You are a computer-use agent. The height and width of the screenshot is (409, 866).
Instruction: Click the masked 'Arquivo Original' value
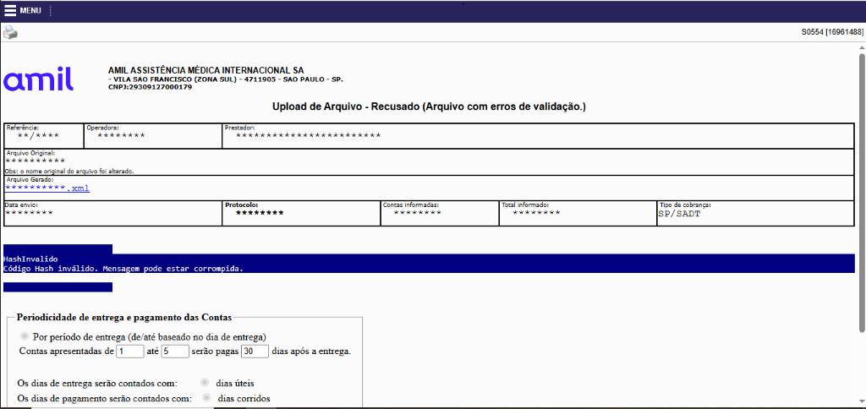tap(36, 161)
